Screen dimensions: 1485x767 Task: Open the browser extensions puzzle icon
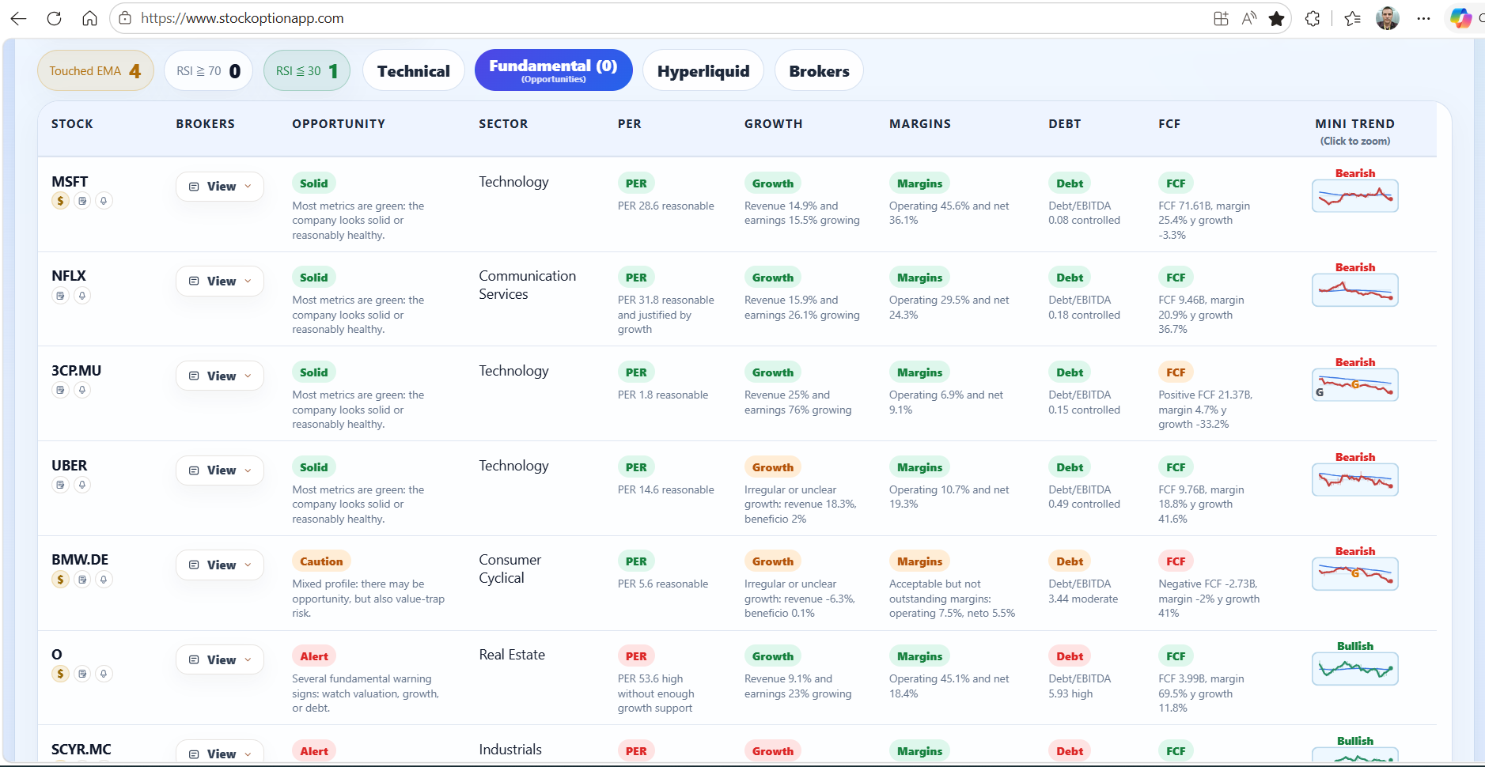click(1313, 18)
